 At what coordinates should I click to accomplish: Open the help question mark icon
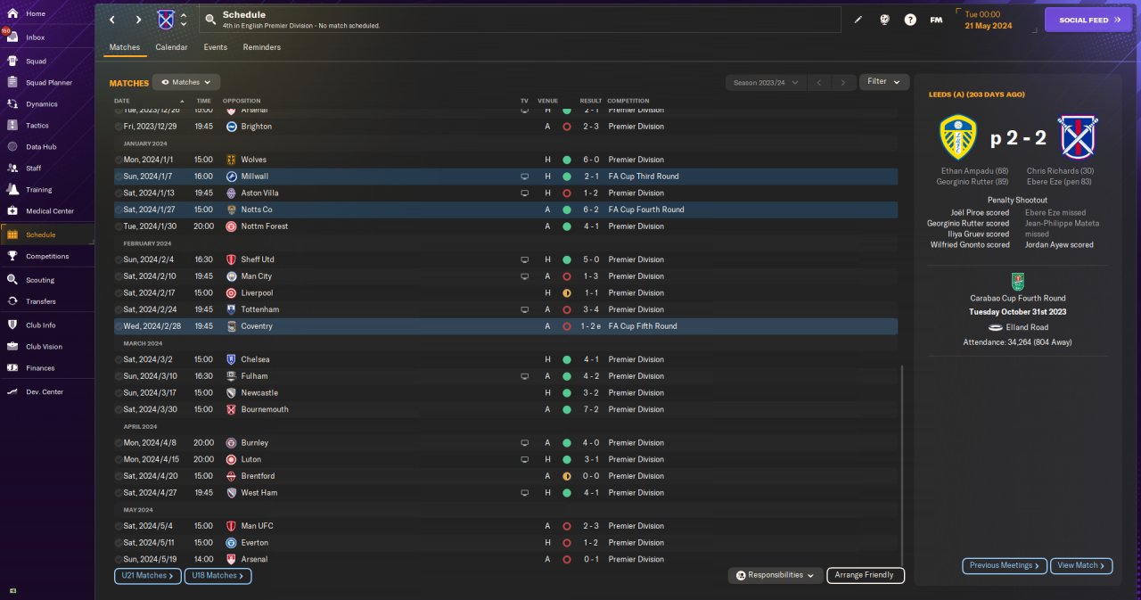pos(910,20)
